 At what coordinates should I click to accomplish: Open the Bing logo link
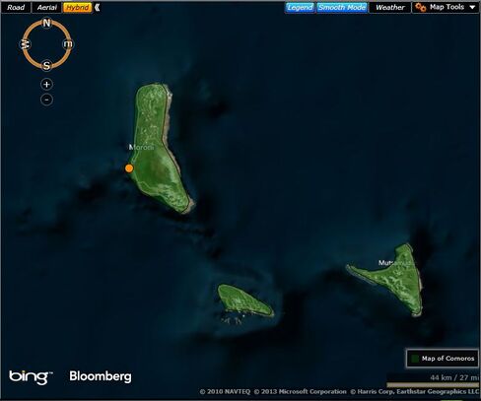(x=31, y=376)
